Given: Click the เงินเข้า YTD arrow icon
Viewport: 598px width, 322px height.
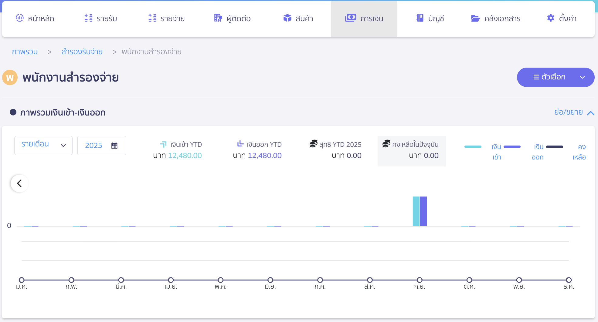Looking at the screenshot, I should click(x=163, y=144).
